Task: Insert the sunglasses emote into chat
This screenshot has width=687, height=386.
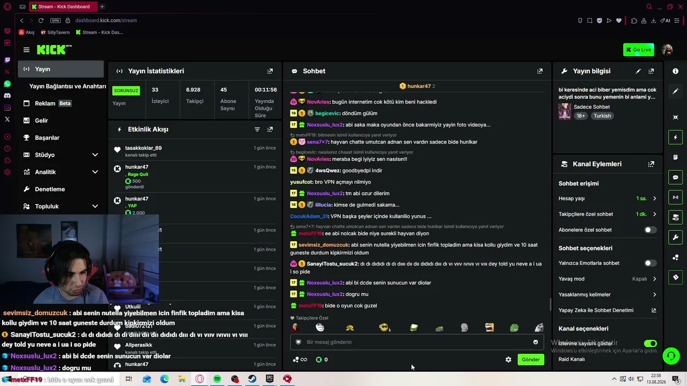Action: [384, 328]
